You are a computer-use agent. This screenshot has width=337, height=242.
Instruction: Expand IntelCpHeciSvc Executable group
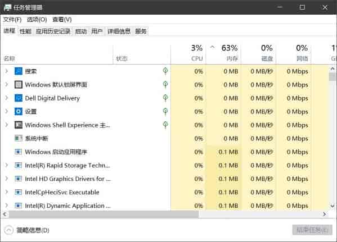click(6, 192)
